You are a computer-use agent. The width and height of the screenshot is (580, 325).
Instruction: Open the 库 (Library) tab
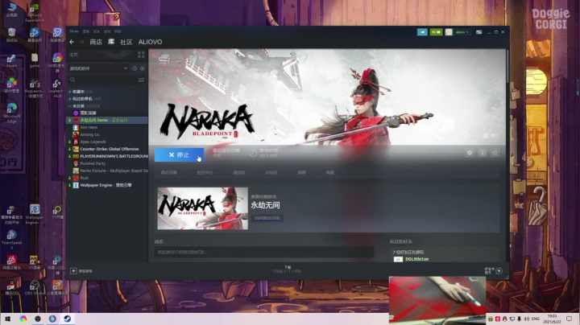tap(111, 42)
